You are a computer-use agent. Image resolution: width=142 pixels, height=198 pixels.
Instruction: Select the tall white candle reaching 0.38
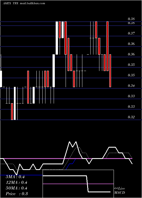coord(57,38)
